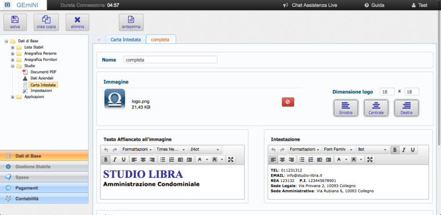Open fullscreen in the Intestazione editor

tap(370, 159)
